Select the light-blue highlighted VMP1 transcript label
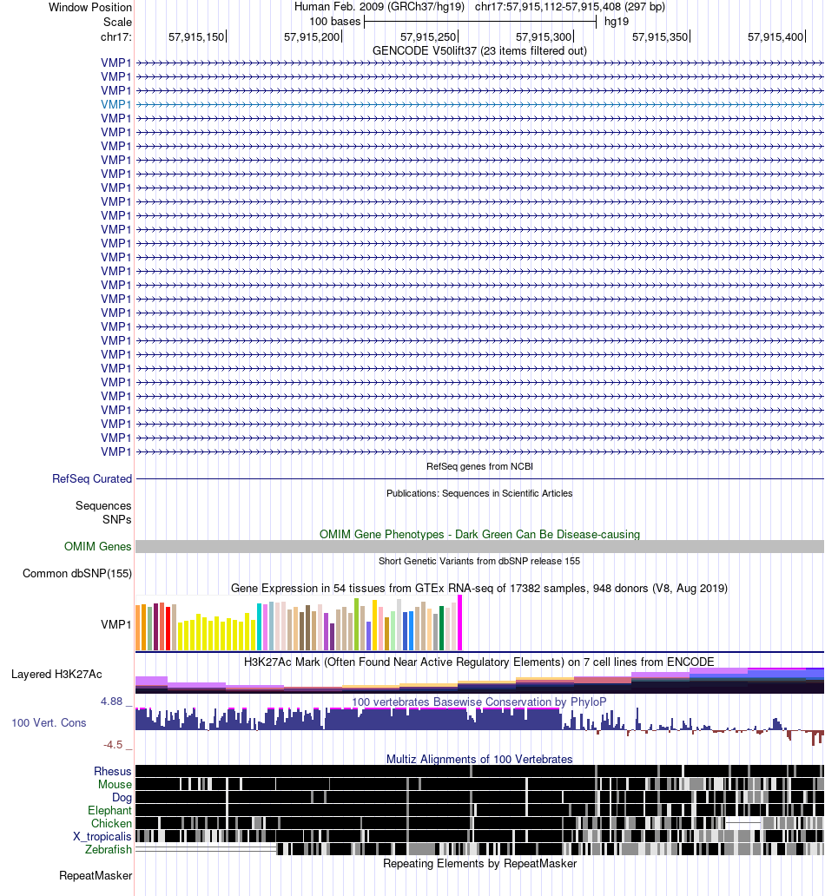This screenshot has width=825, height=896. [x=116, y=104]
